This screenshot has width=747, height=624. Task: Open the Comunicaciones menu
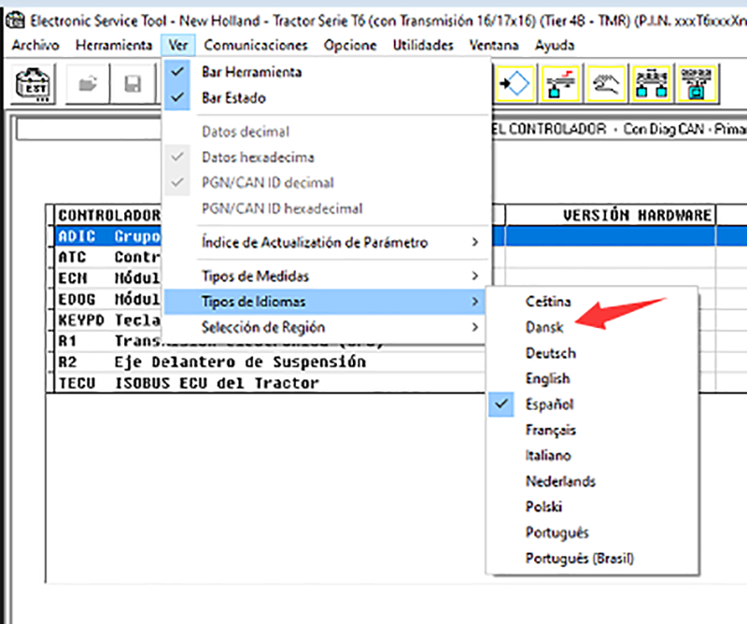(256, 45)
